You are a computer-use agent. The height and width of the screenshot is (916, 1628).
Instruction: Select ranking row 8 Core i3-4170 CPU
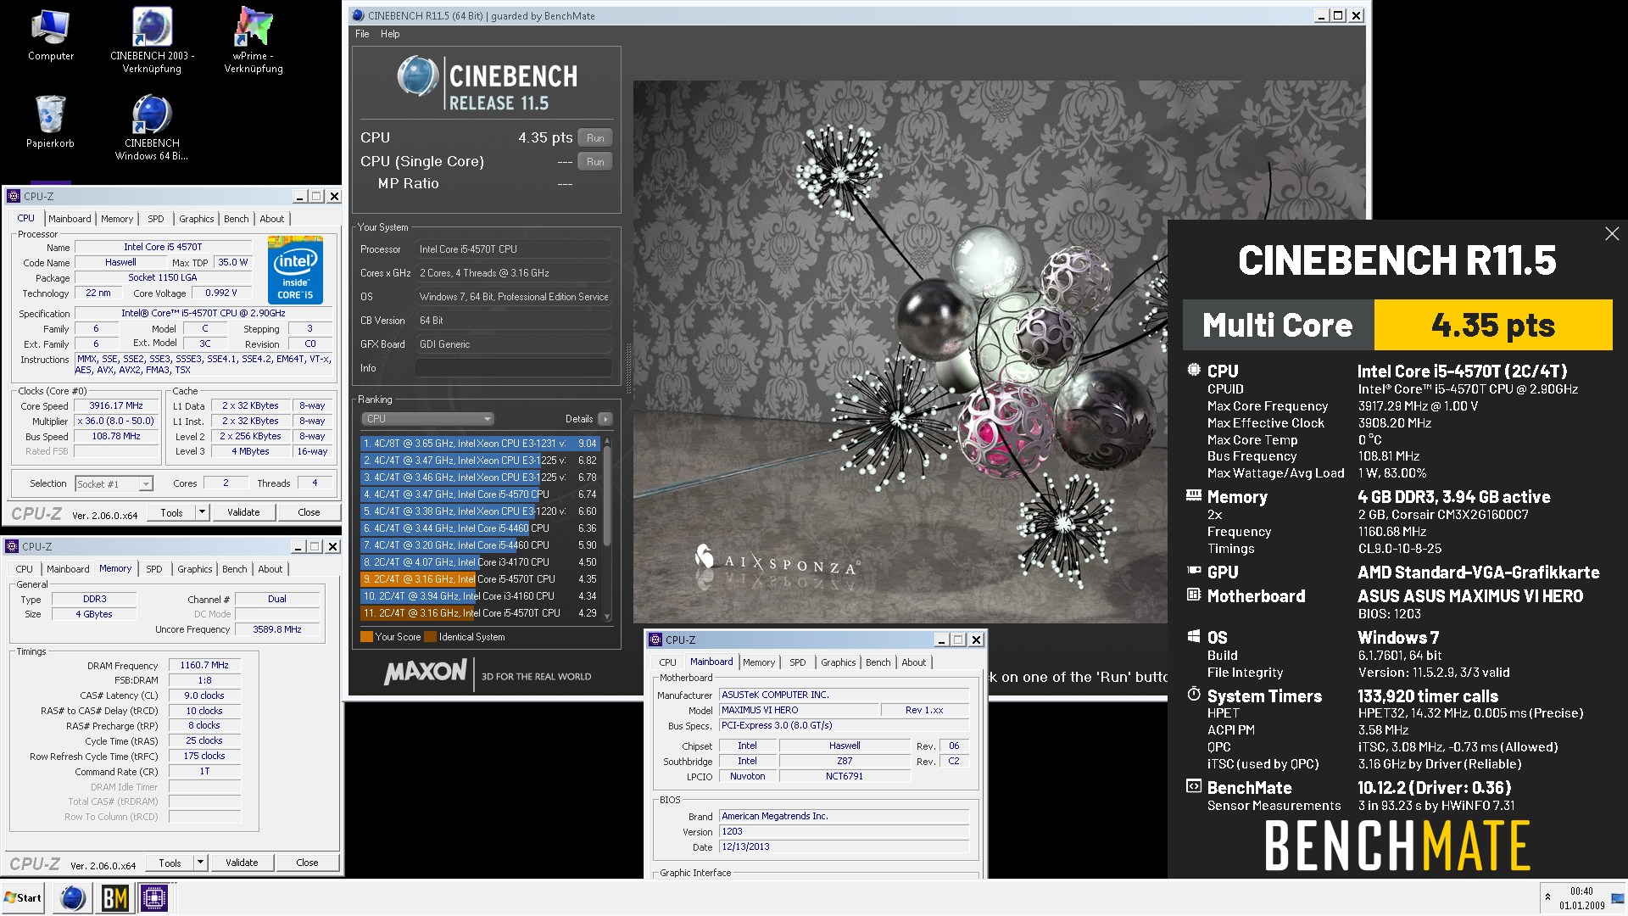coord(480,562)
